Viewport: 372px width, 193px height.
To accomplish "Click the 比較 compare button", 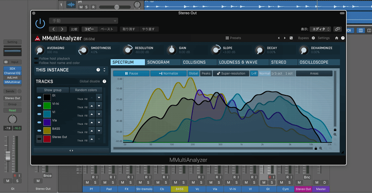I will tap(74, 29).
